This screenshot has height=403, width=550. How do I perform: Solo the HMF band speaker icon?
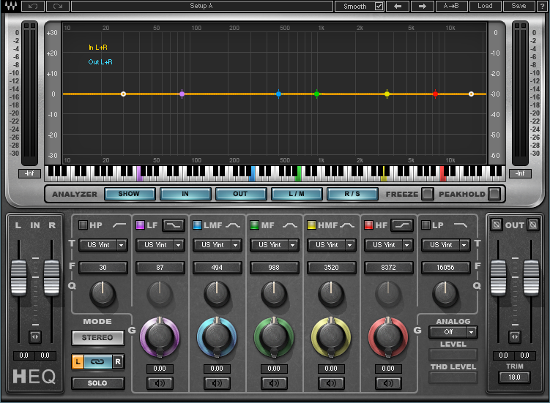(331, 383)
